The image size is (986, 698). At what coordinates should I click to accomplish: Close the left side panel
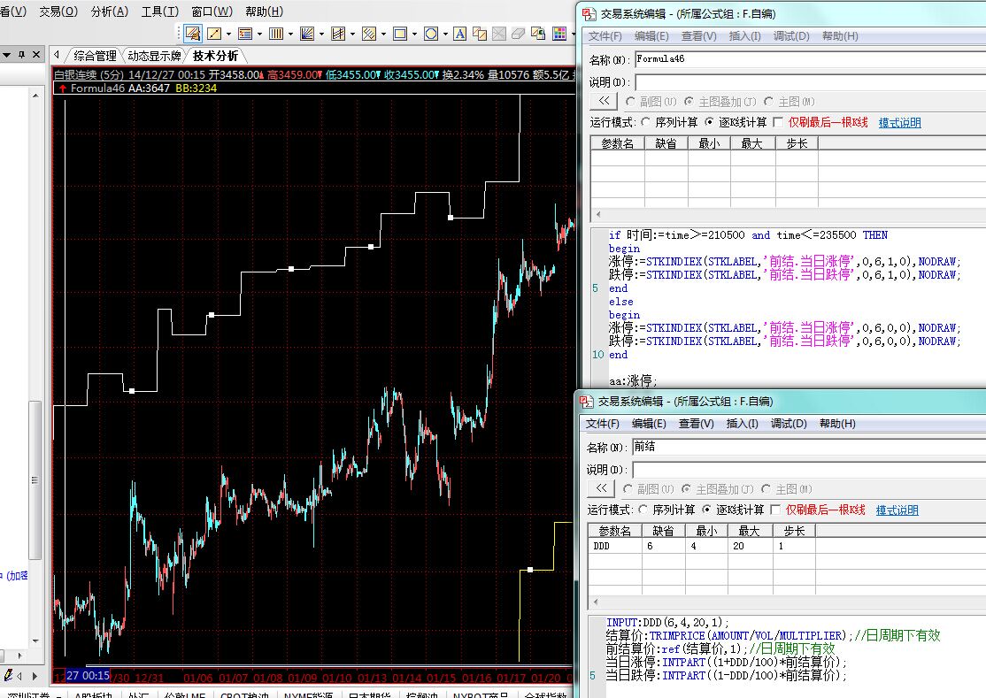tap(36, 55)
